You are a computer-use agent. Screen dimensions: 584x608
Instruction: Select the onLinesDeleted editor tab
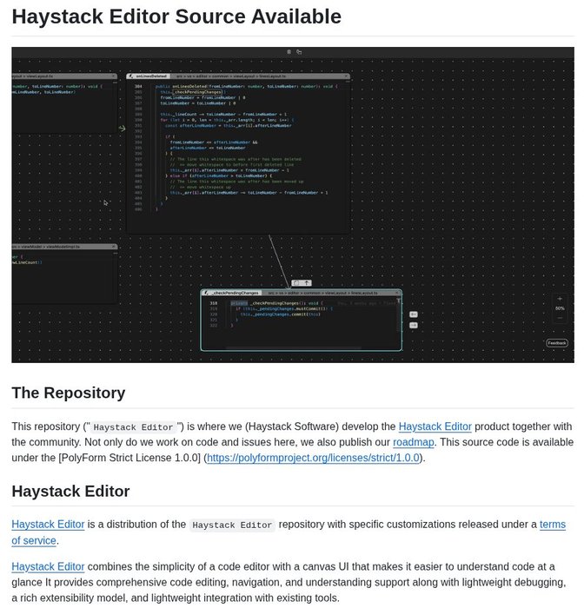click(x=149, y=76)
